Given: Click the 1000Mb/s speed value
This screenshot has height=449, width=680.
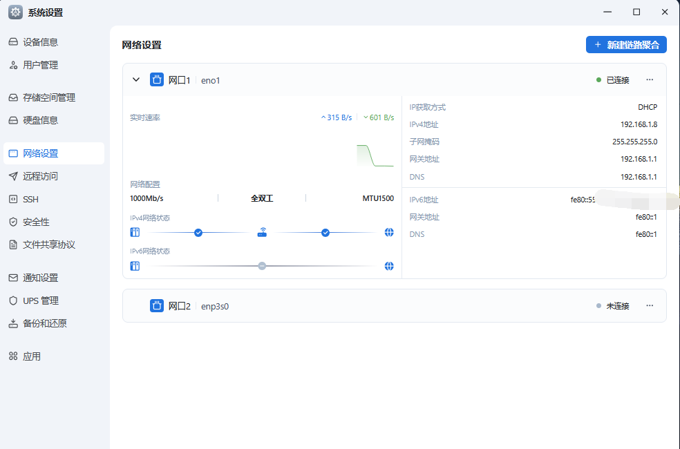Looking at the screenshot, I should pos(147,198).
